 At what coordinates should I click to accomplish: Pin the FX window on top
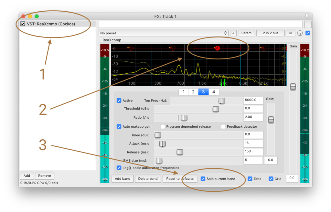click(306, 16)
